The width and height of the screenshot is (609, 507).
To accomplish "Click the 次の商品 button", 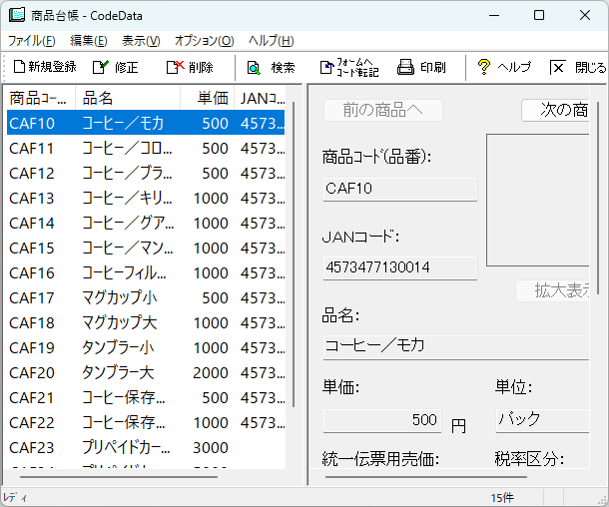I will 555,110.
